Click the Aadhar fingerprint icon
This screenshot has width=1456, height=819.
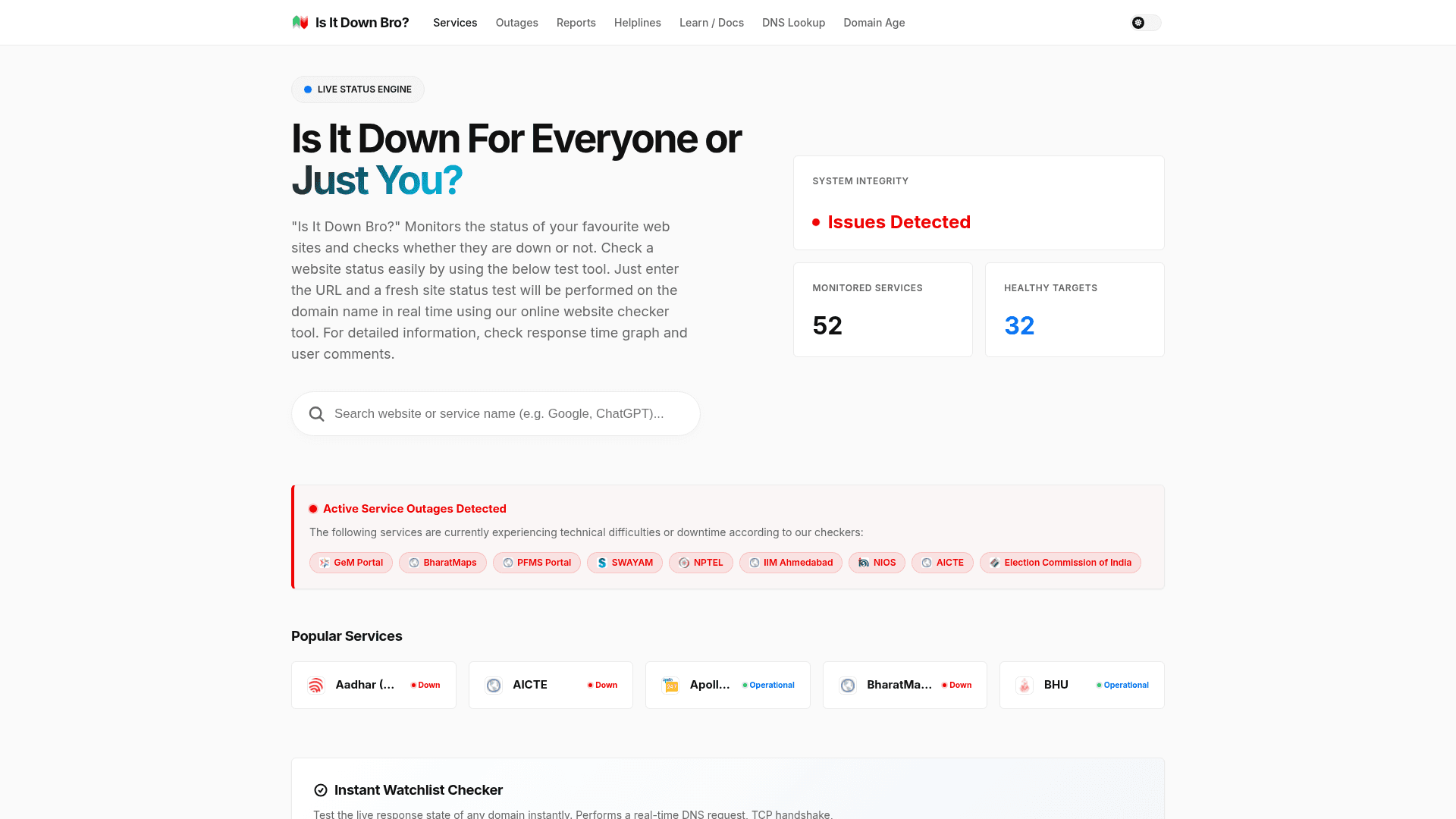pyautogui.click(x=316, y=686)
